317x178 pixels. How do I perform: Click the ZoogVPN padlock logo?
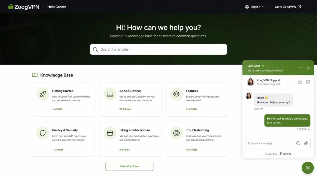point(11,7)
